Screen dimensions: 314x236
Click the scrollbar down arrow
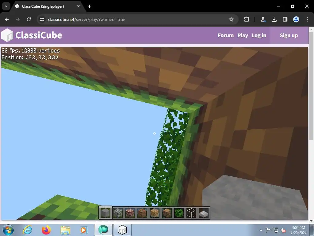[x=312, y=221]
